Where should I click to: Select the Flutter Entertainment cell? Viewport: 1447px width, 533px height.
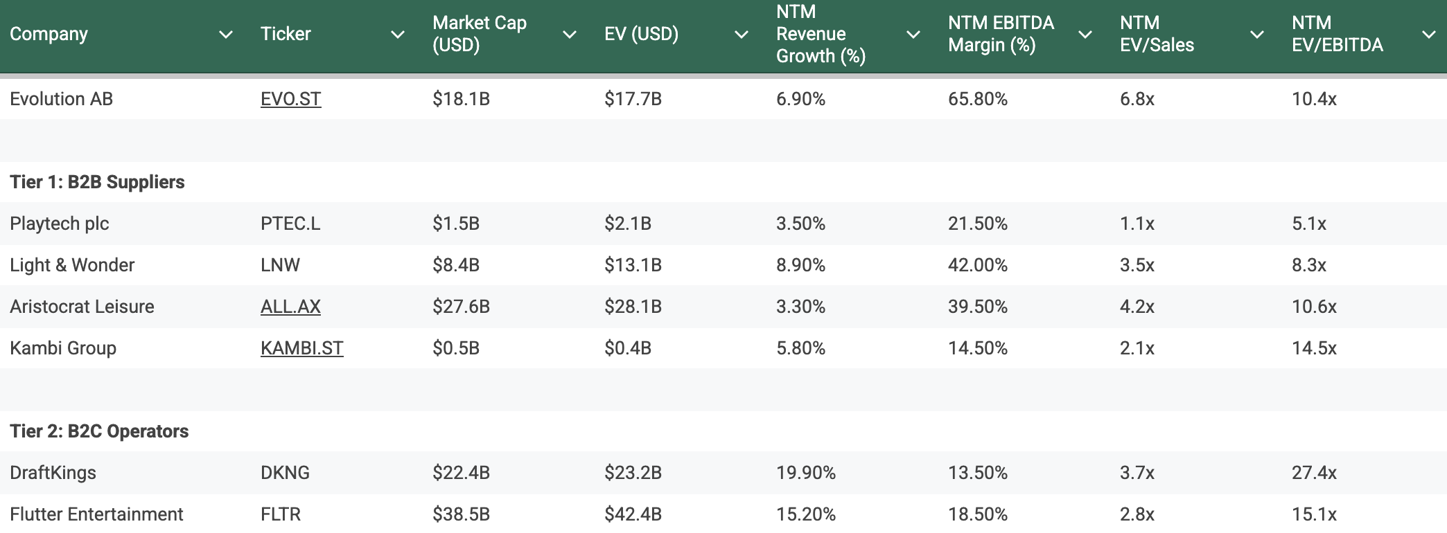pos(96,514)
